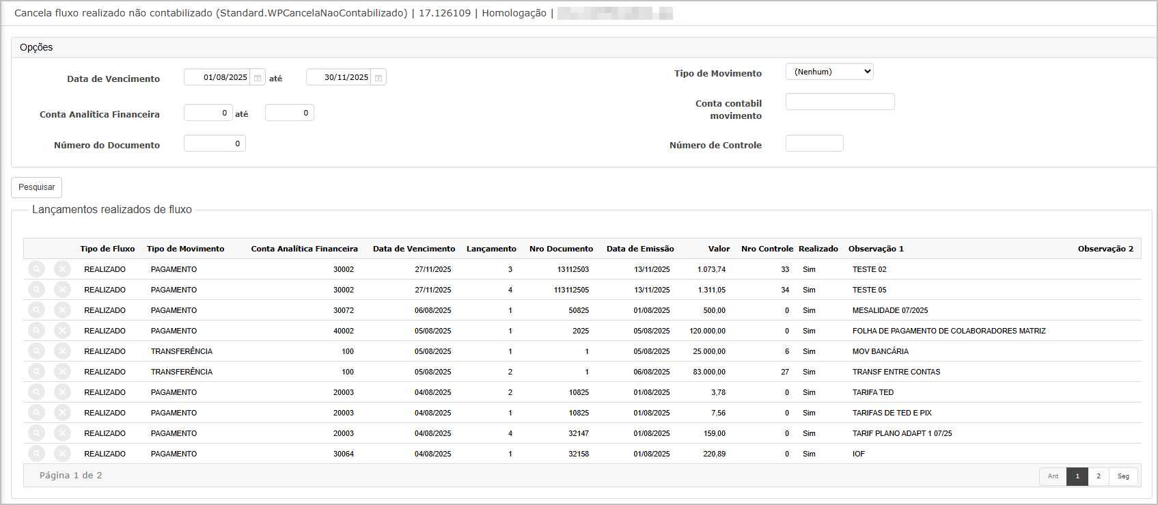1158x505 pixels.
Task: Click the first Conta Analítica Financeira field
Action: coord(208,113)
